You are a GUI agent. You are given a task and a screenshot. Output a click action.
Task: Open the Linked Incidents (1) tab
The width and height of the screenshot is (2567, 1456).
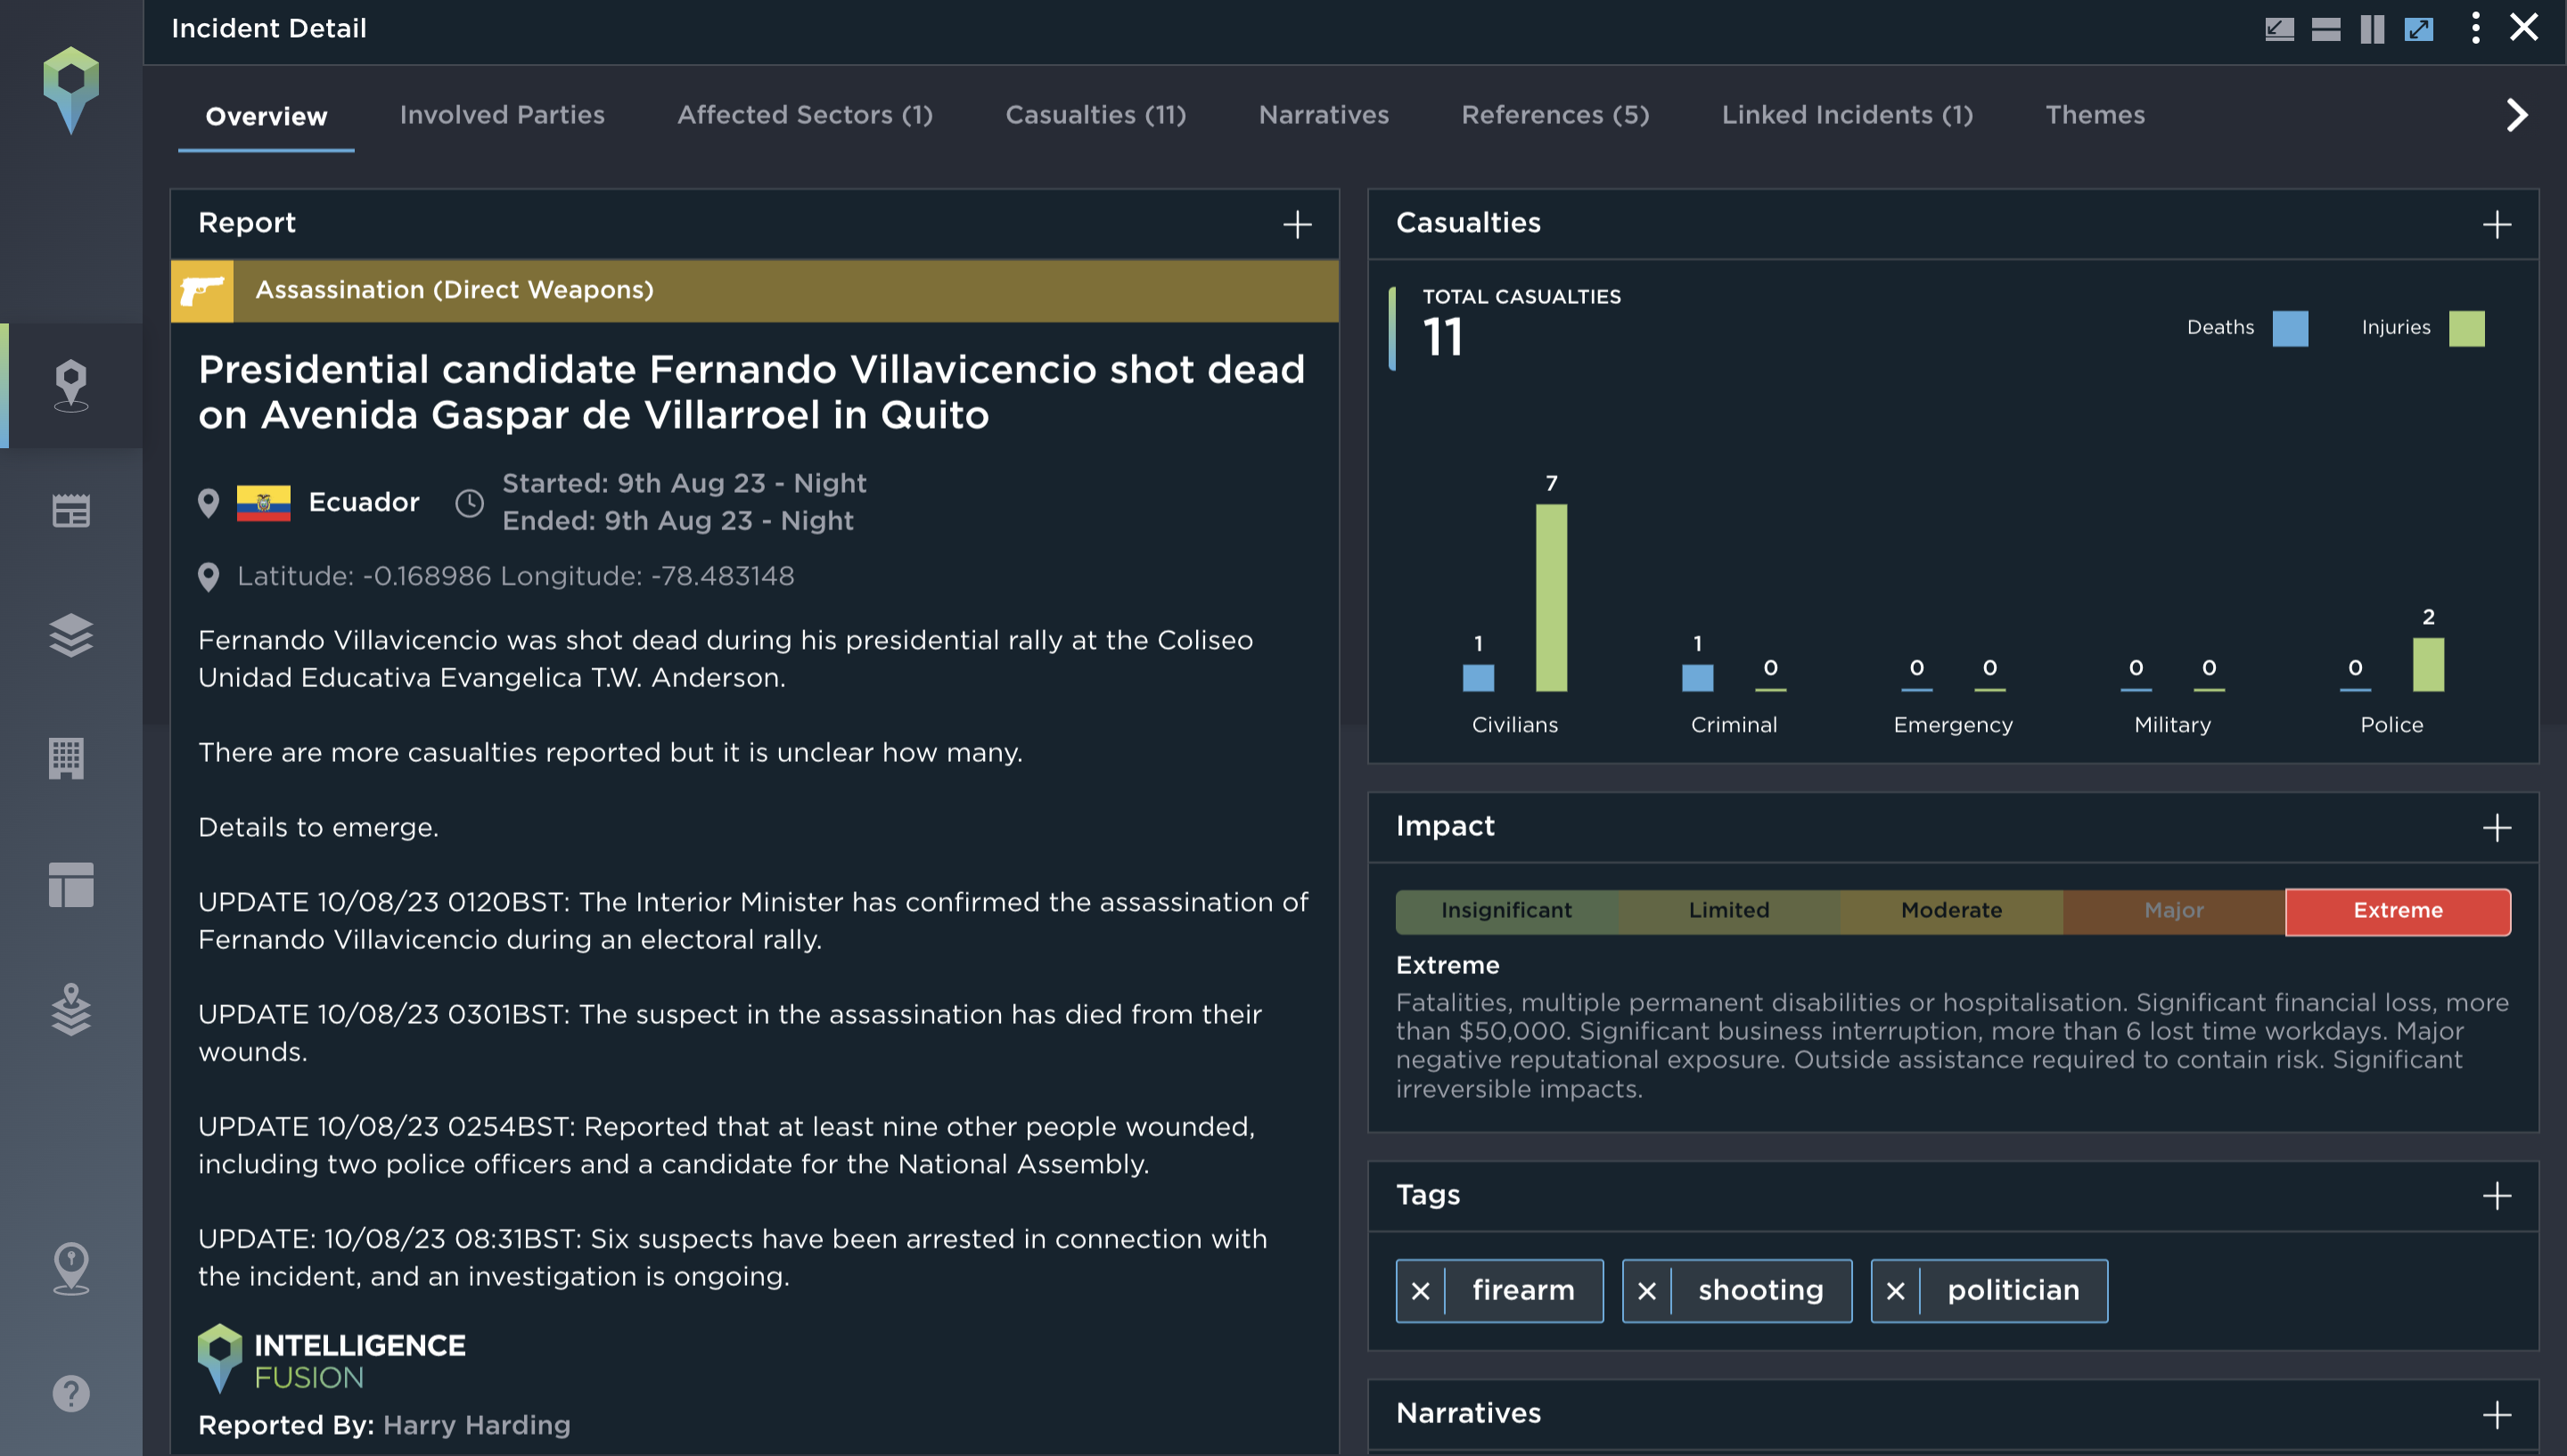[x=1847, y=115]
